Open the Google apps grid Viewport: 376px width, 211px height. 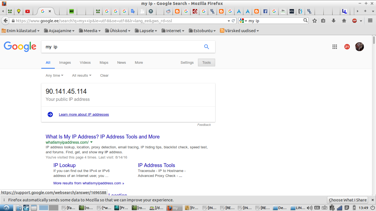tap(335, 47)
